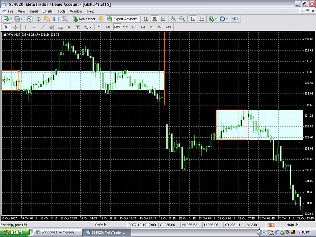Select the Crosshair tool
Screen dimensions: 316x237
(15, 27)
